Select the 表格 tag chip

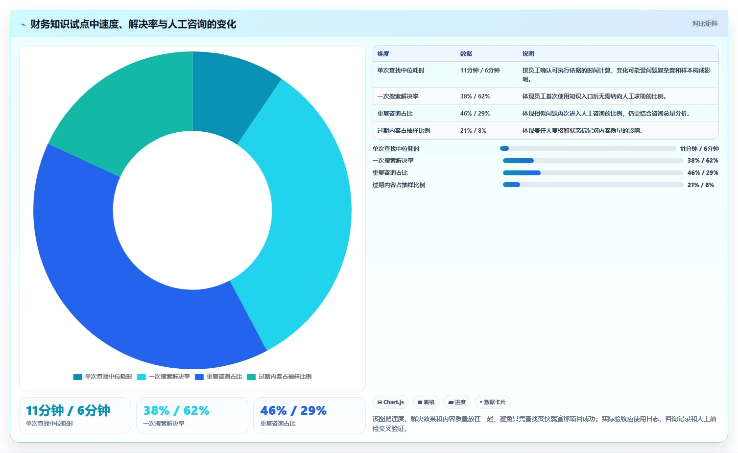point(426,402)
